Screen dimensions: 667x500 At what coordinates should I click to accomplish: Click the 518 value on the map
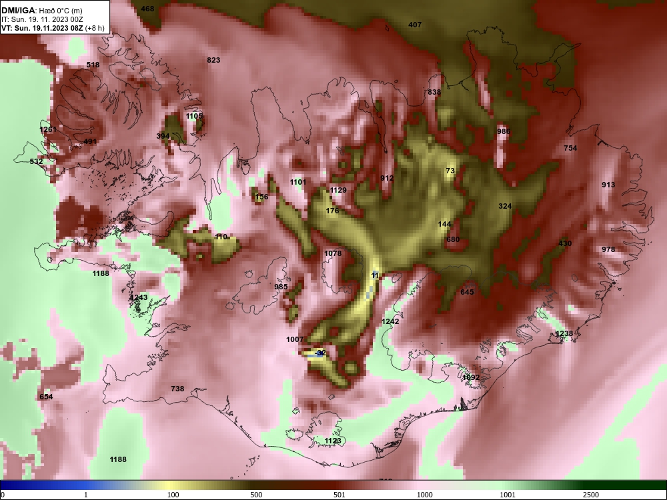[93, 65]
